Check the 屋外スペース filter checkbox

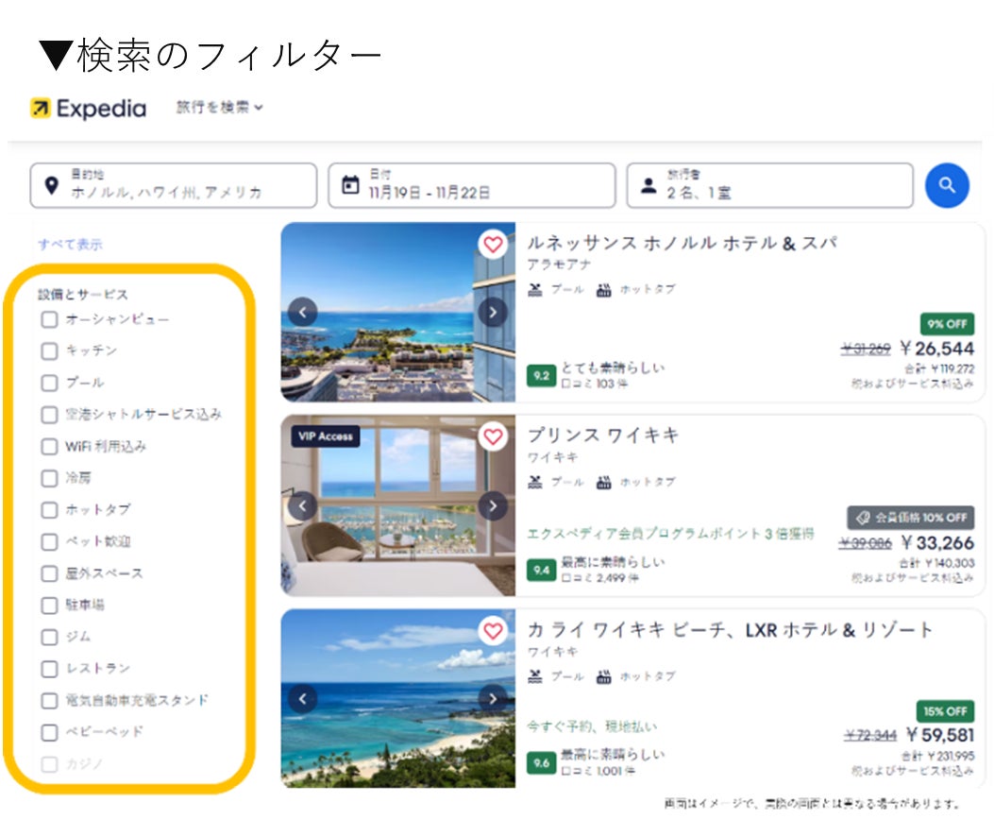[x=49, y=573]
